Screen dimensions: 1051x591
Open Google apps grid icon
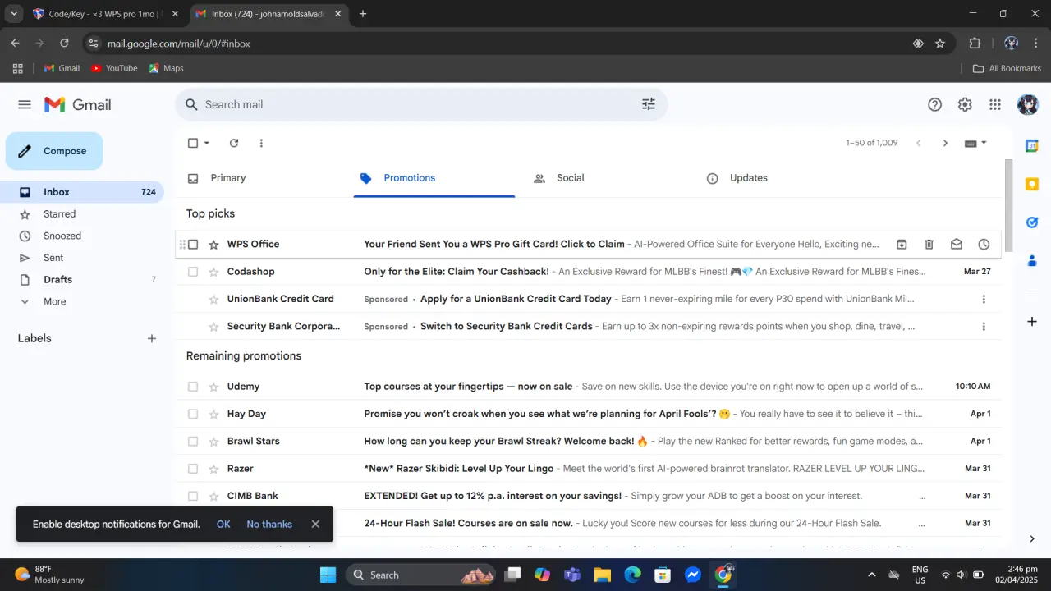995,104
